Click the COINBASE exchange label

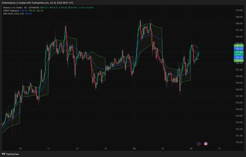pos(38,7)
